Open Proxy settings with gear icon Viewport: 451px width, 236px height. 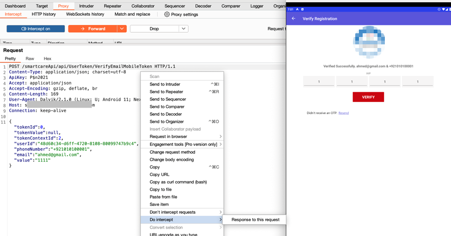click(x=181, y=14)
